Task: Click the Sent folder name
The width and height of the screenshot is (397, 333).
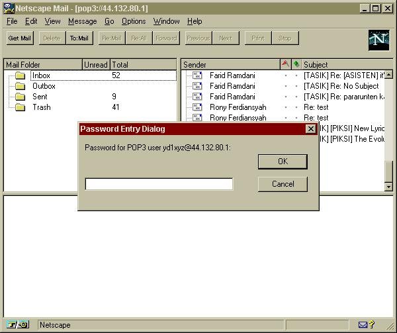Action: [40, 97]
